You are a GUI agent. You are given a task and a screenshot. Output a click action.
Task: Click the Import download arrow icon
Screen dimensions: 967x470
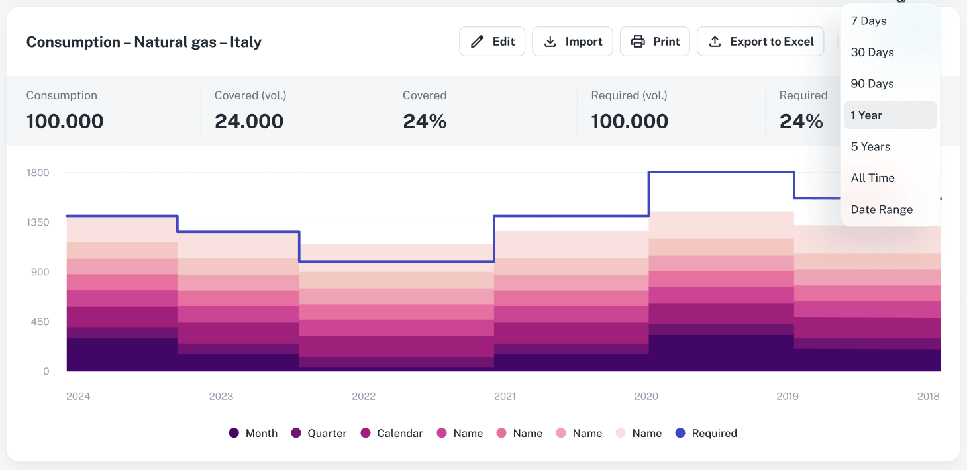[550, 42]
